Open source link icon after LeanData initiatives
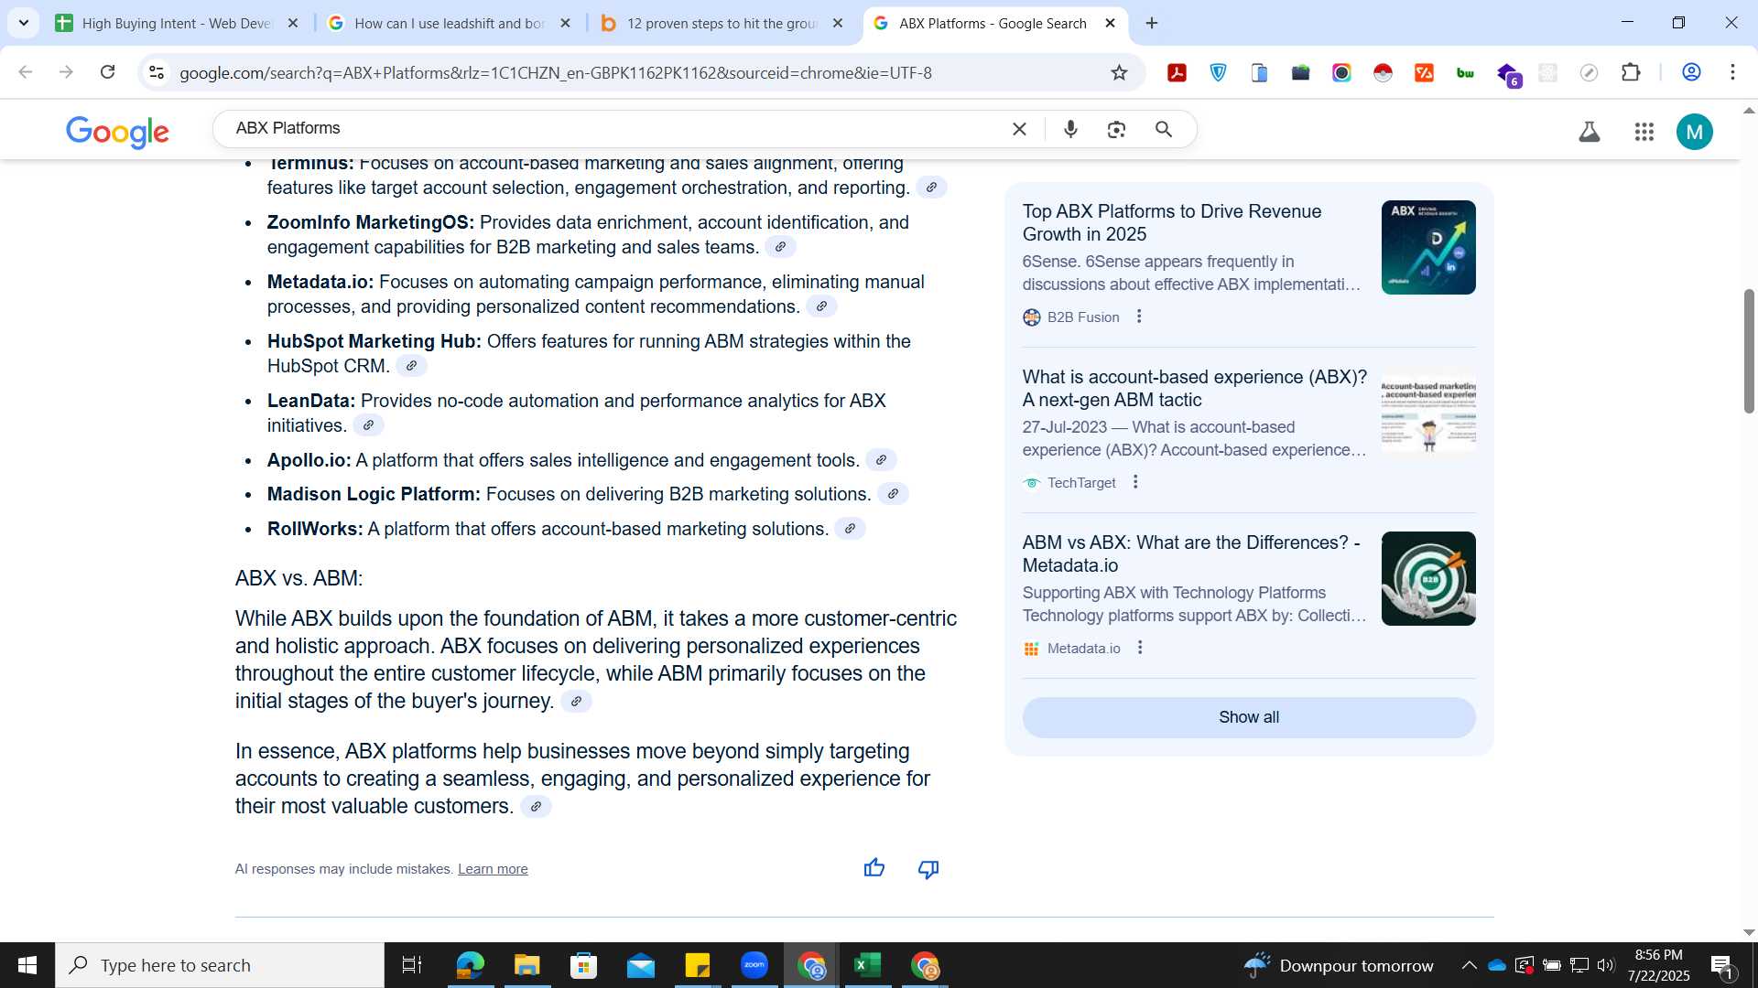 click(x=368, y=425)
